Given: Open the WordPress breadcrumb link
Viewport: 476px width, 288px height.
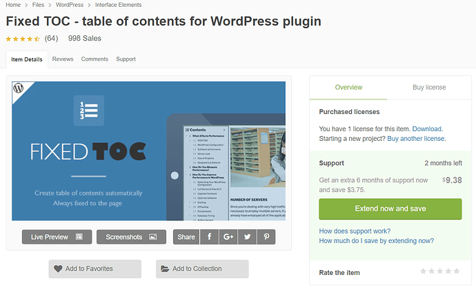Looking at the screenshot, I should coord(70,5).
